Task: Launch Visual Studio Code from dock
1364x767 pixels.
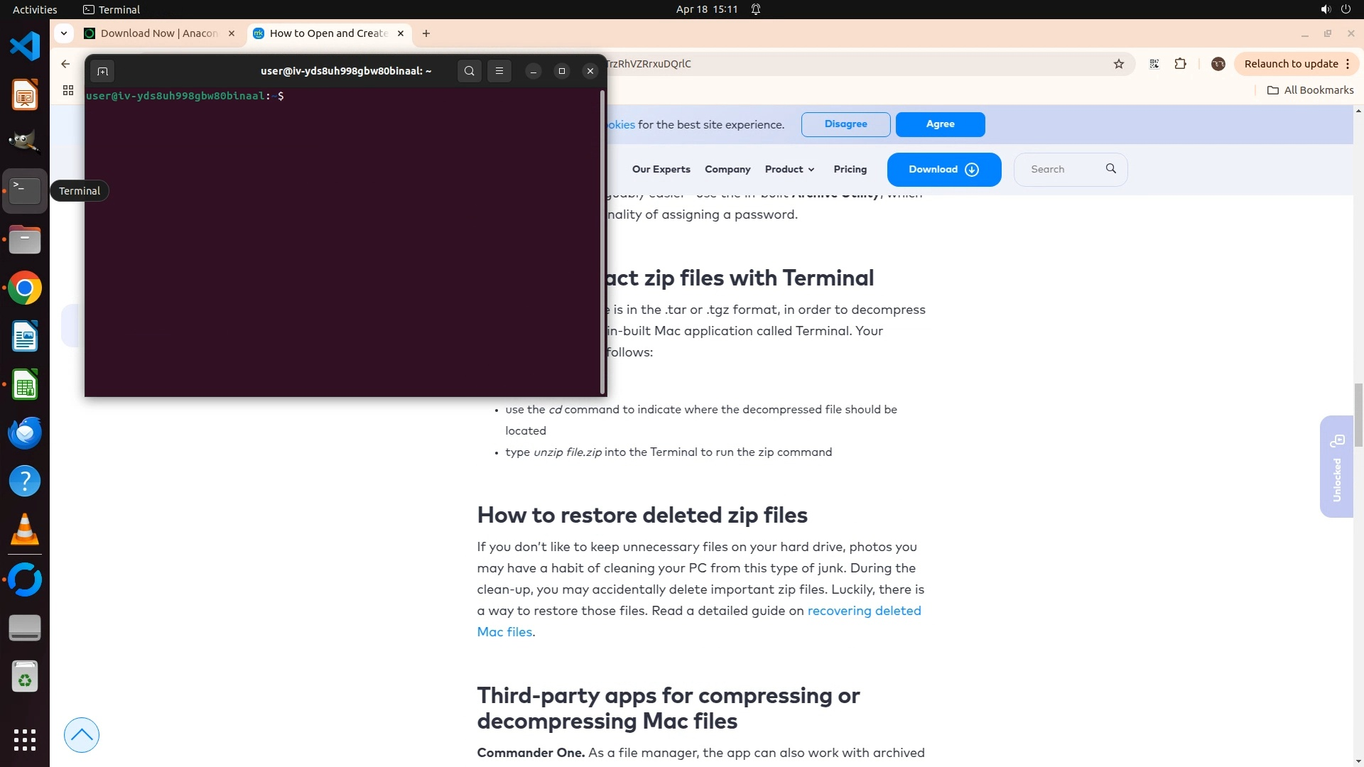Action: (x=25, y=47)
